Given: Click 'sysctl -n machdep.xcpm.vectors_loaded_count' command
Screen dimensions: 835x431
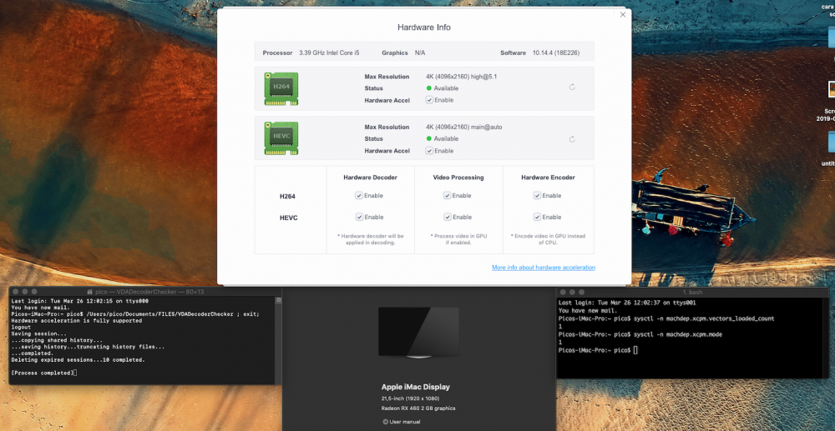Looking at the screenshot, I should tap(703, 318).
